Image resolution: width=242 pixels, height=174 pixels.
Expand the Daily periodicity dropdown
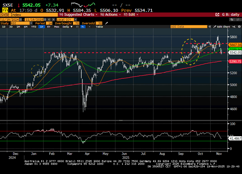(x=67, y=27)
